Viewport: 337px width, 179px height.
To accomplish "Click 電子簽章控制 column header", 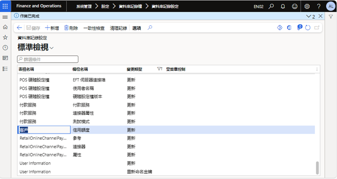I will click(x=176, y=69).
